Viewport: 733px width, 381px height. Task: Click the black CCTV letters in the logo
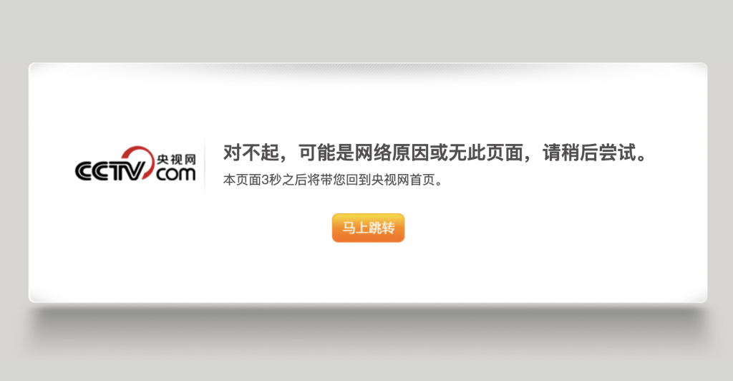coord(110,171)
